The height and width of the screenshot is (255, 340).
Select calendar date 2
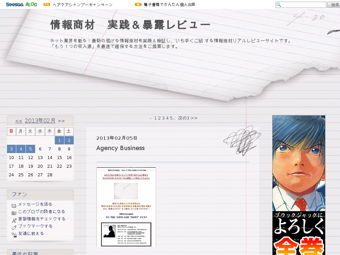69,140
